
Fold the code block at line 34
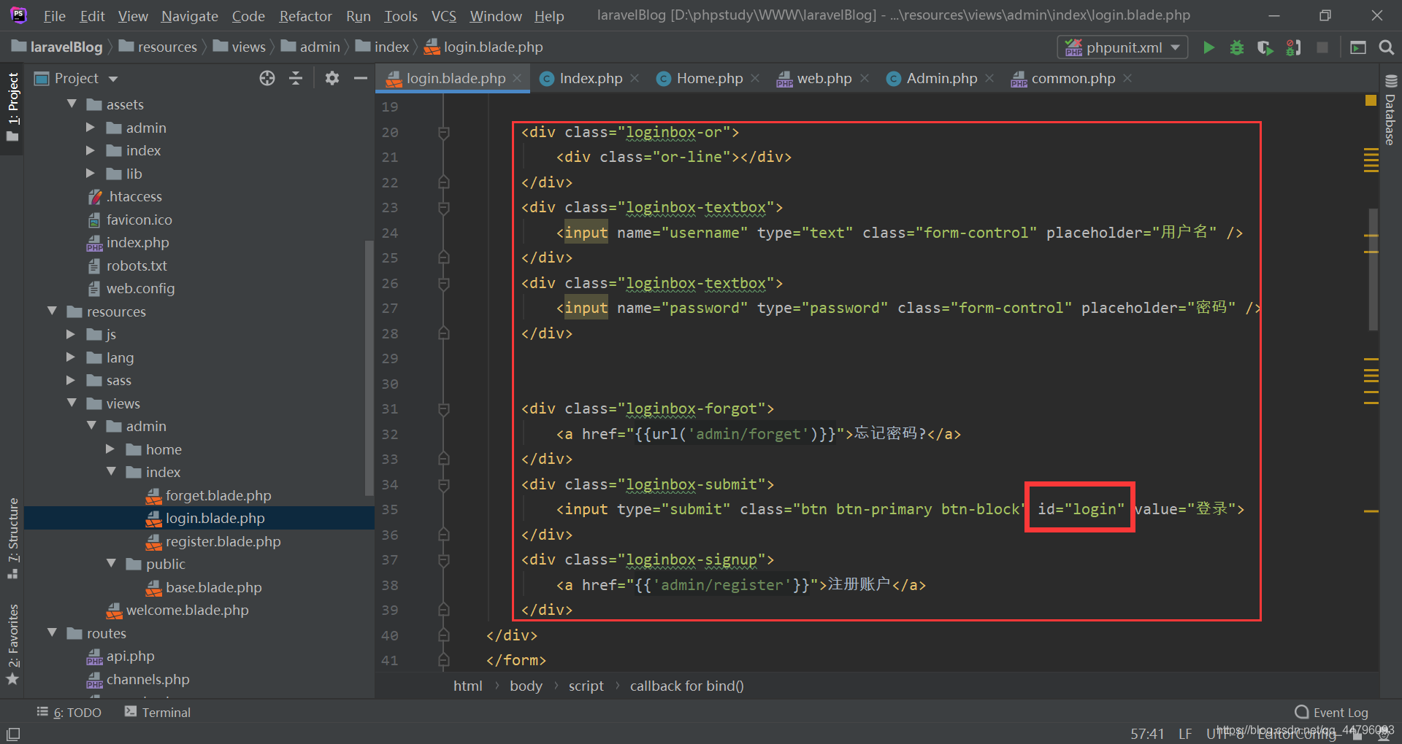pos(443,484)
